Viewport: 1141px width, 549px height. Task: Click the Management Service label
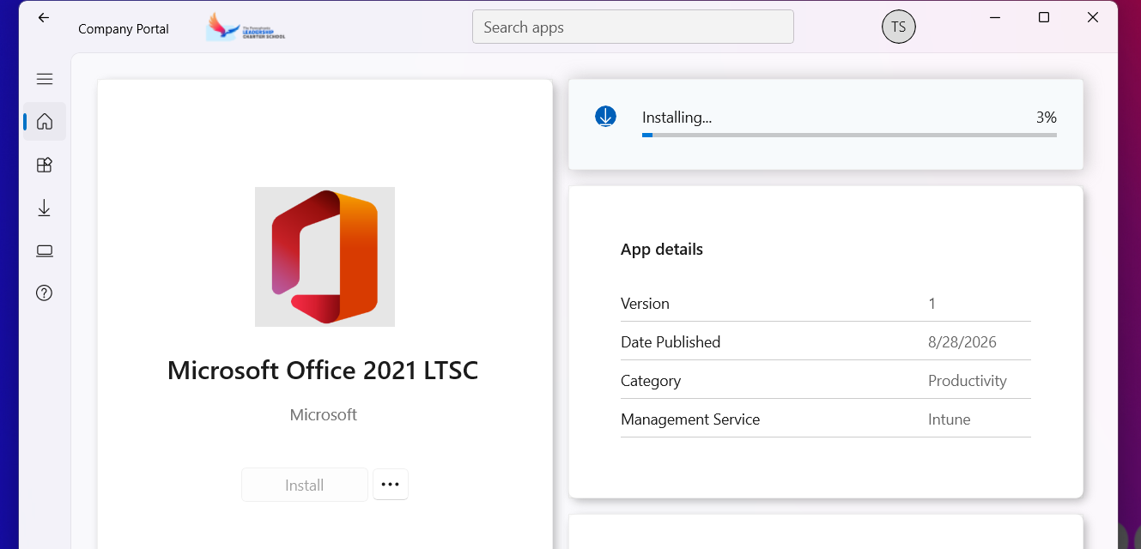(x=690, y=419)
